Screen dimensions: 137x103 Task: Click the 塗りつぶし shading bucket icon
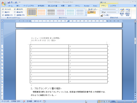[89, 9]
